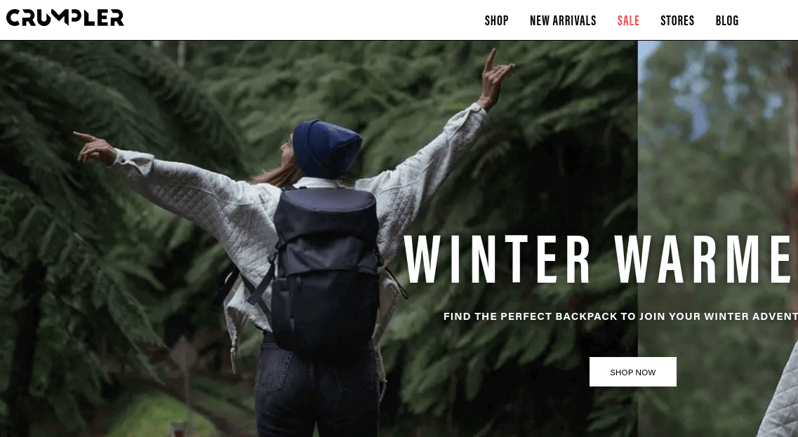The image size is (798, 437).
Task: Click the pointing left hand in photo
Action: (x=94, y=147)
